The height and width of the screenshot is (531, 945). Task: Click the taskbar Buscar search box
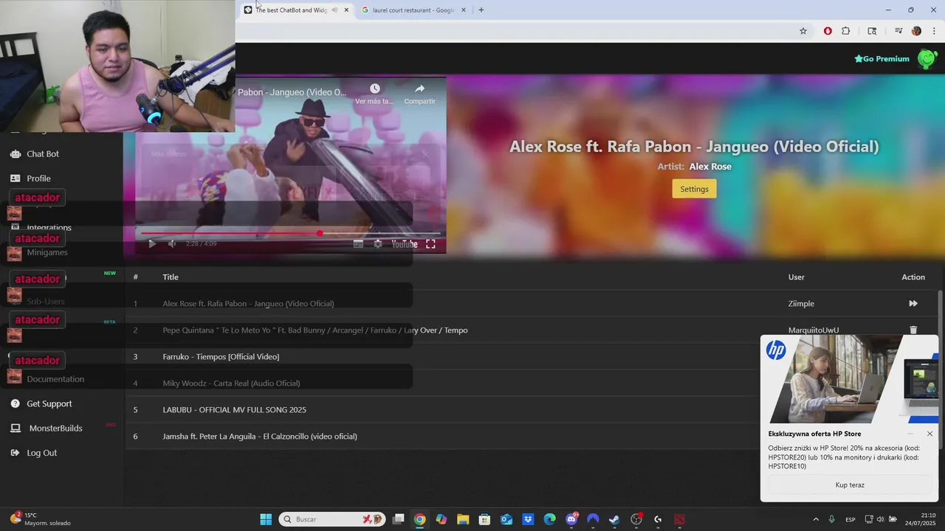[332, 519]
